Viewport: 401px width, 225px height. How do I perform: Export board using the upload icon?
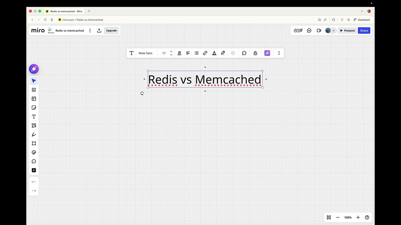coord(99,31)
